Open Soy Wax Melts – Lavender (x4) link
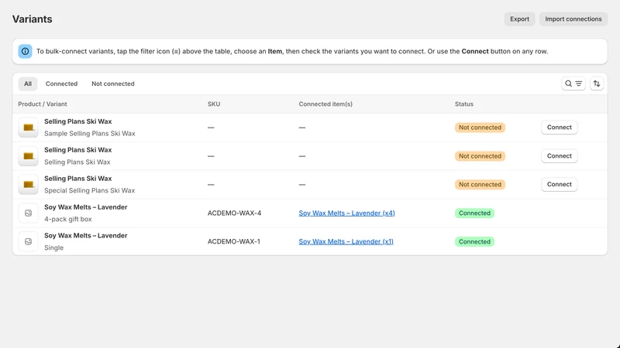The height and width of the screenshot is (348, 620). click(346, 213)
